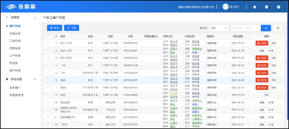The image size is (289, 129).
Task: Open 税源地 in the sidebar
Action: click(14, 63)
